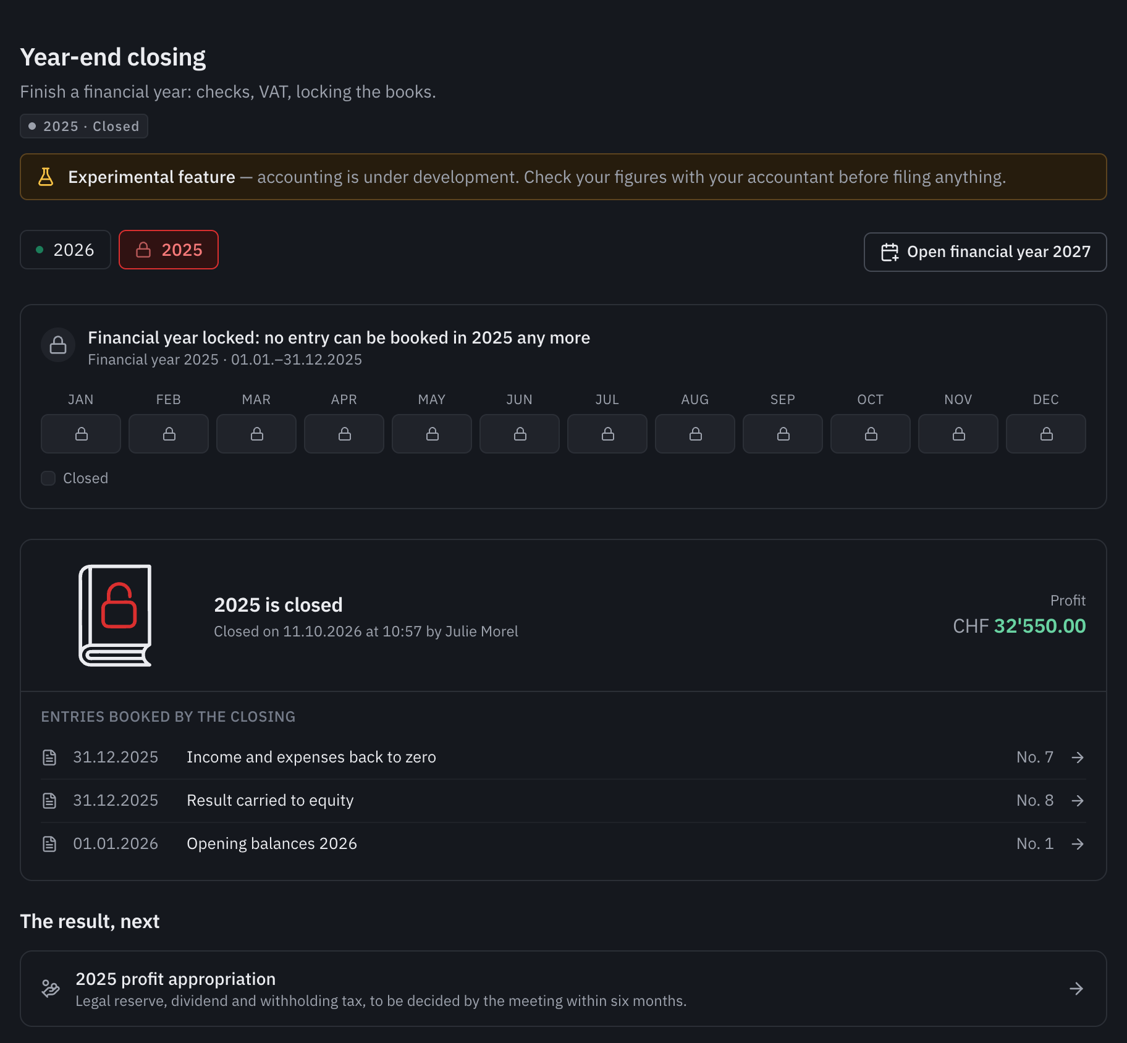The height and width of the screenshot is (1043, 1127).
Task: Click the Closed legend square
Action: 48,478
